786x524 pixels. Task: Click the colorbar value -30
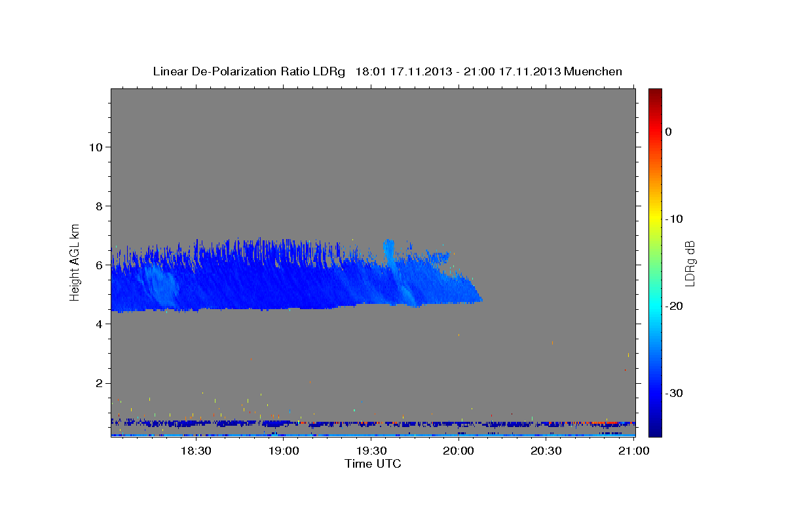673,393
